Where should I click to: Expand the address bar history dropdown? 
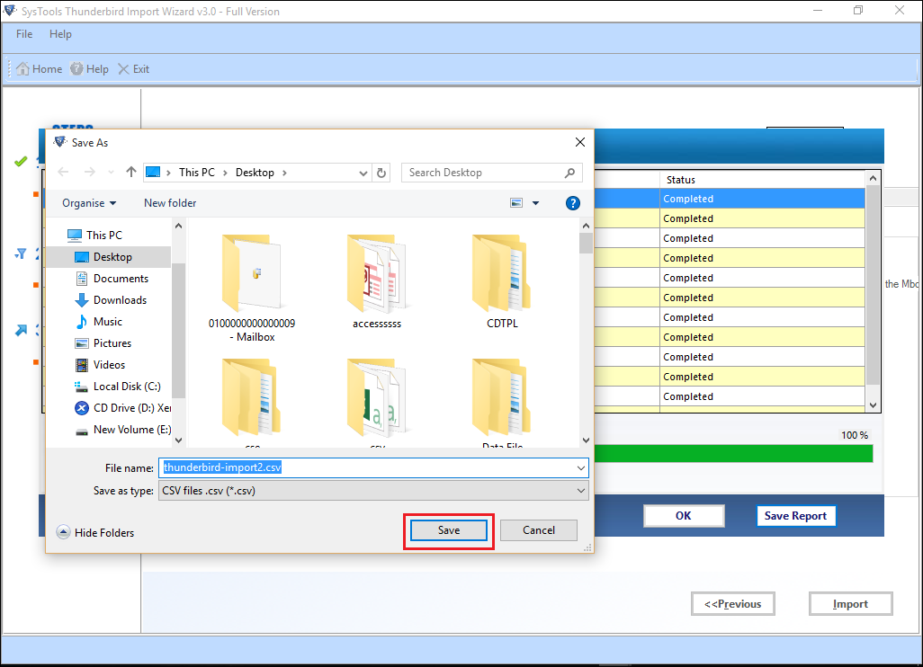pyautogui.click(x=363, y=173)
